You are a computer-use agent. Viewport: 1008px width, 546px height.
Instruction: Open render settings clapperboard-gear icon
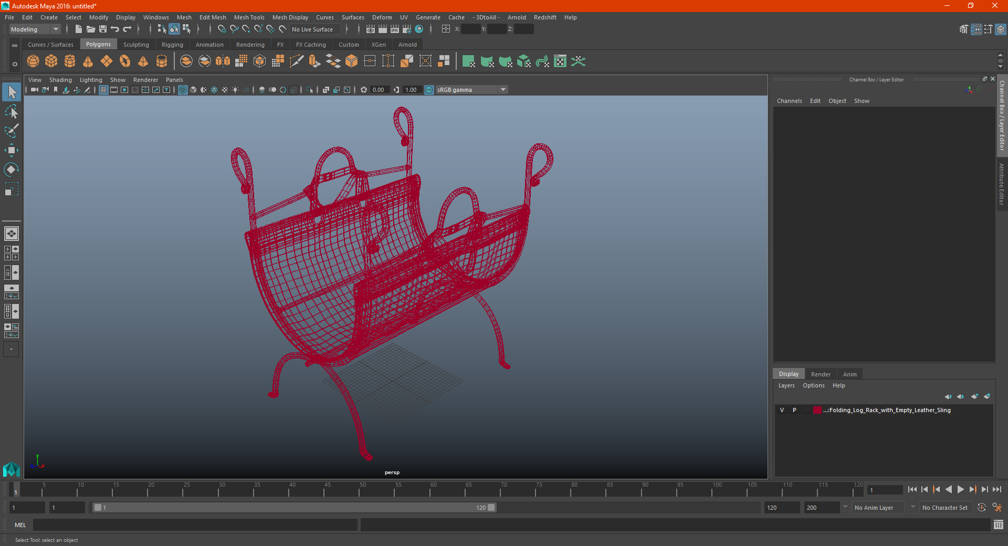[x=407, y=29]
